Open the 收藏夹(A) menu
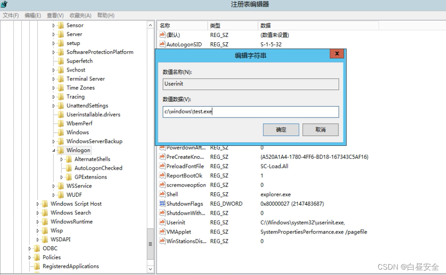 coord(80,15)
